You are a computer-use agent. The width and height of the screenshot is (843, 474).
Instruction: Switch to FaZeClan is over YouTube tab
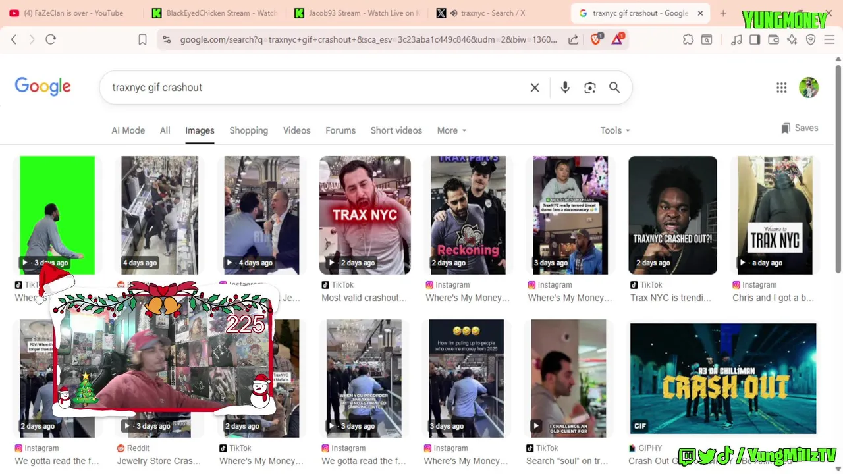pos(72,13)
